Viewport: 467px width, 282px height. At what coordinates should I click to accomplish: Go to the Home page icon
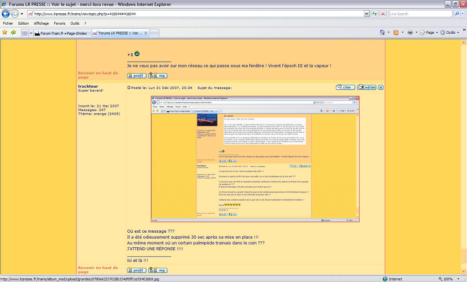tap(382, 32)
